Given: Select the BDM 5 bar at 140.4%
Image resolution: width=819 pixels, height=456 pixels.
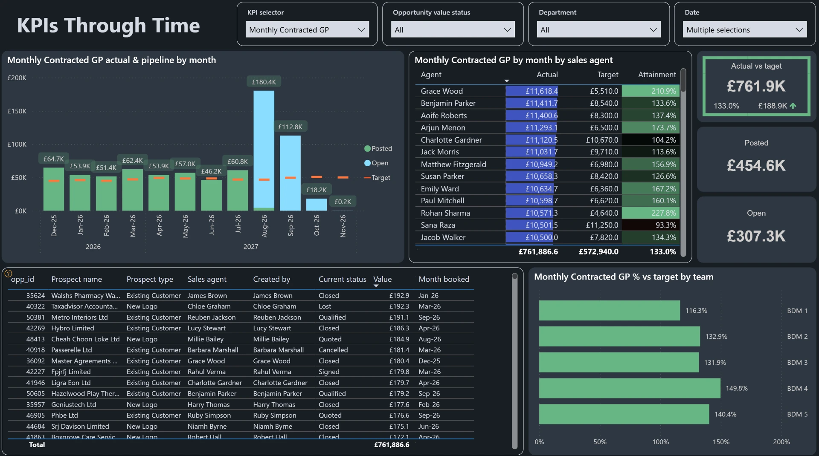Looking at the screenshot, I should click(624, 414).
